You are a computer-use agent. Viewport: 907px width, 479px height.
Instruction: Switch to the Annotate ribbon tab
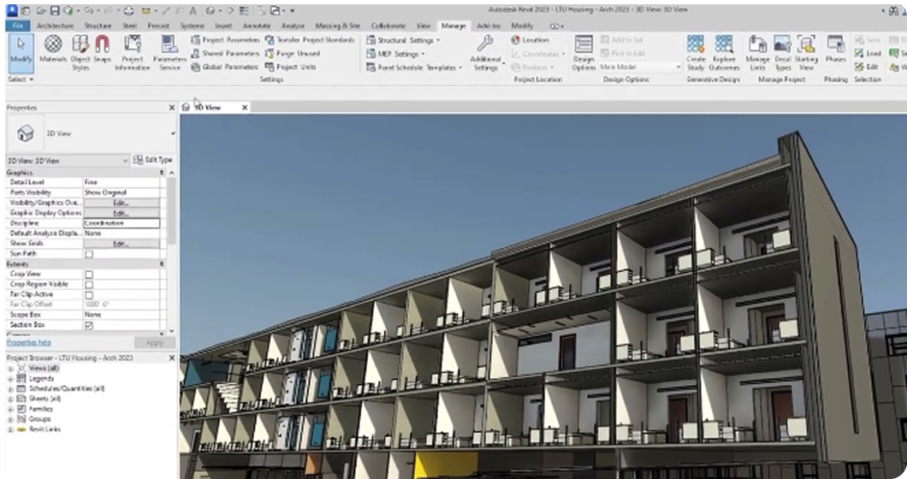click(256, 26)
